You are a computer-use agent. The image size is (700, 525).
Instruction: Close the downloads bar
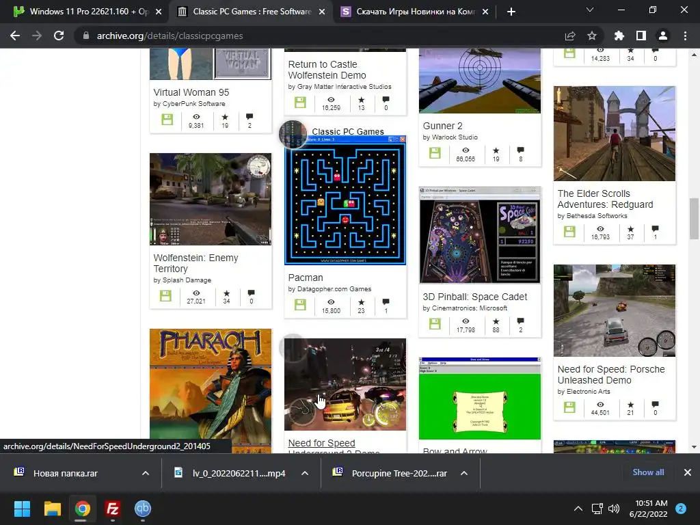688,472
